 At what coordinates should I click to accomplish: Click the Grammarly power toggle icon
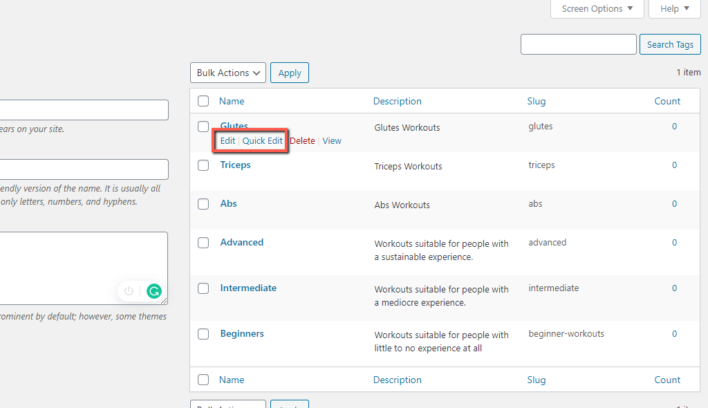pyautogui.click(x=129, y=291)
